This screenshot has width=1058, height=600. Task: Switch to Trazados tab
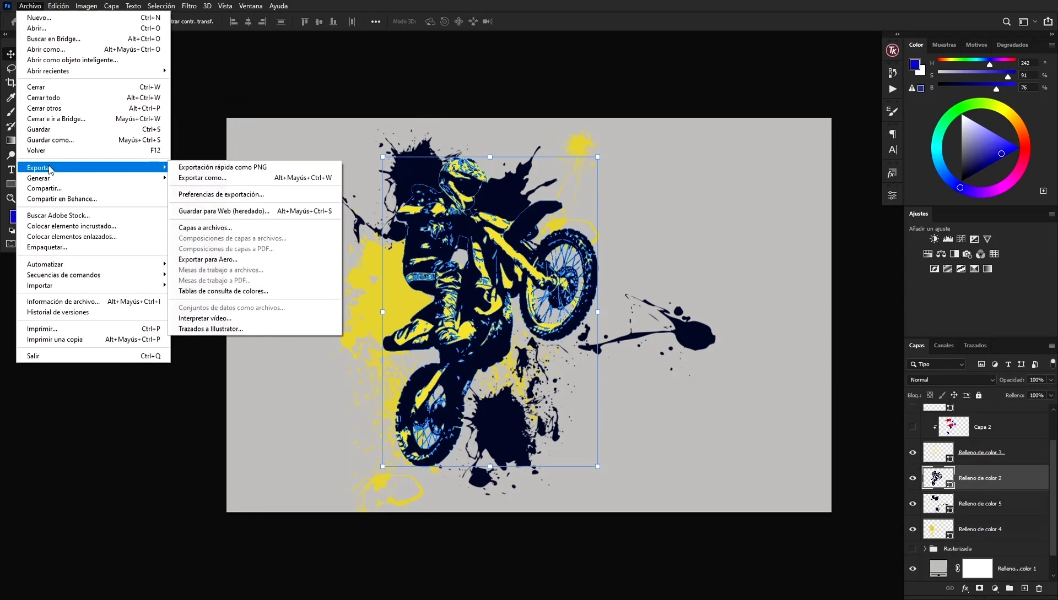pos(975,346)
